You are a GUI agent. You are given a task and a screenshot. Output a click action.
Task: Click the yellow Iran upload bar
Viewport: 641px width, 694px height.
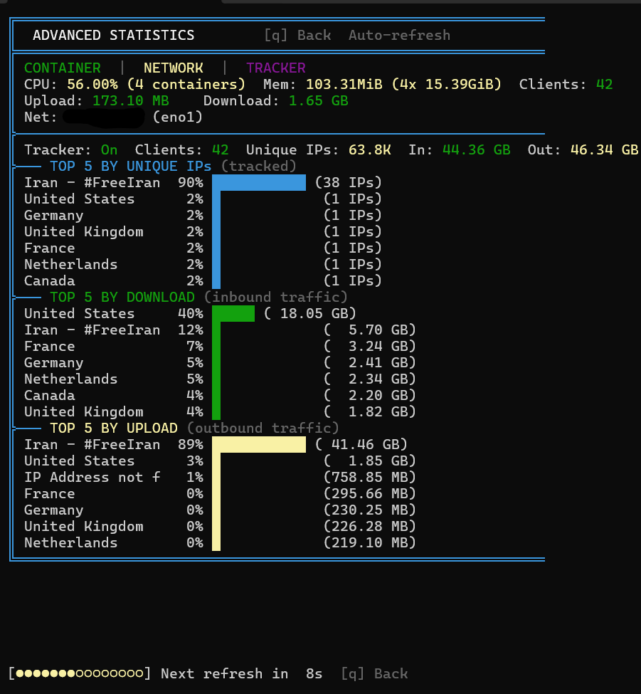(x=259, y=445)
